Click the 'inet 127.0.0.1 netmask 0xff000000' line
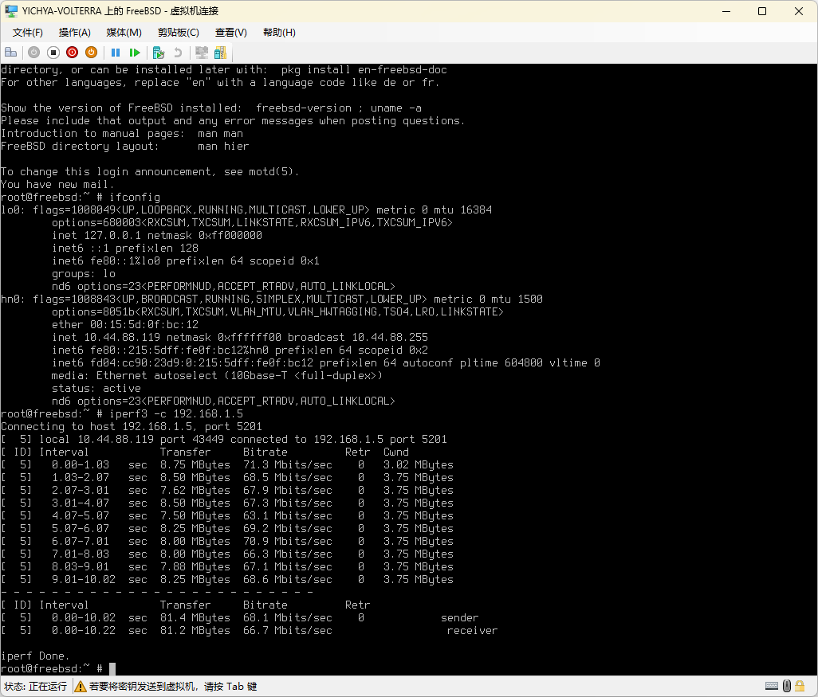The height and width of the screenshot is (697, 818). [157, 235]
